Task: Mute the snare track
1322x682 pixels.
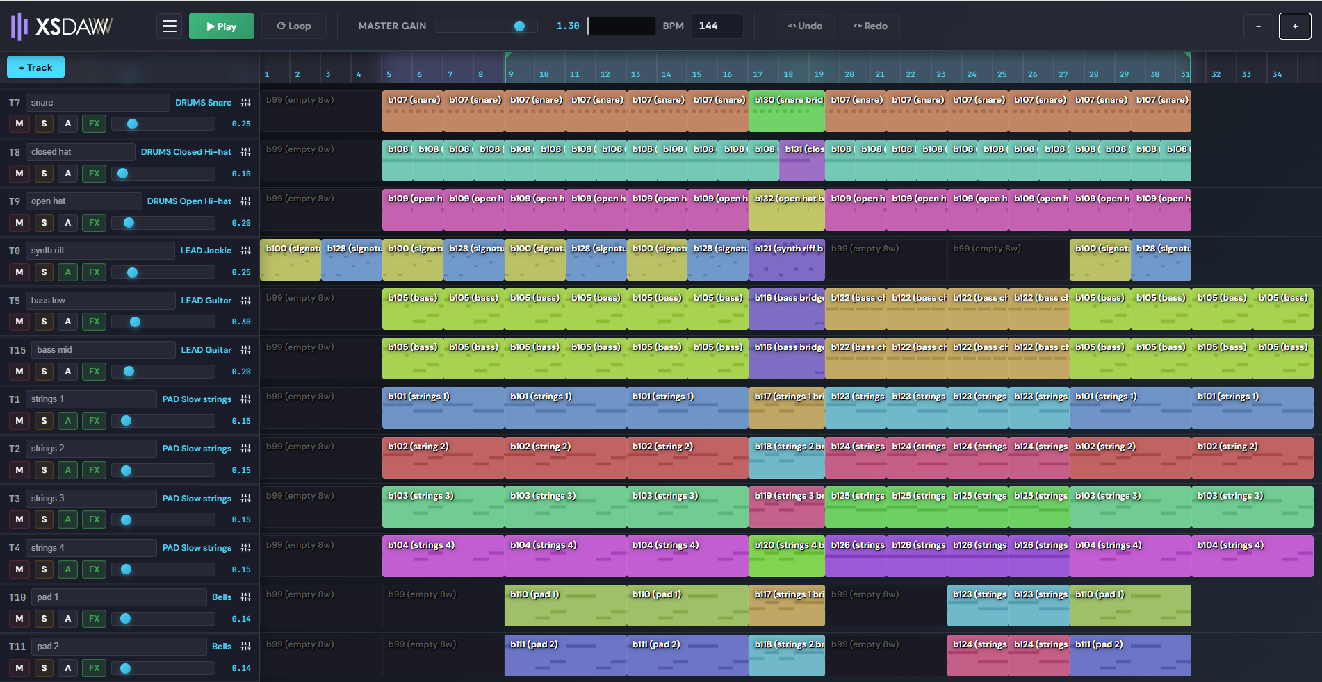Action: [19, 124]
